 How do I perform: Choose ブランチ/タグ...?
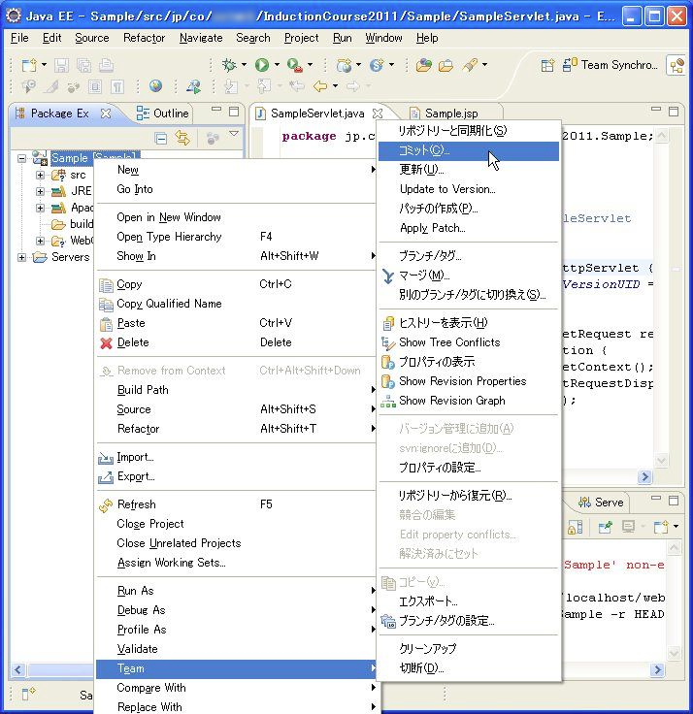pos(469,256)
